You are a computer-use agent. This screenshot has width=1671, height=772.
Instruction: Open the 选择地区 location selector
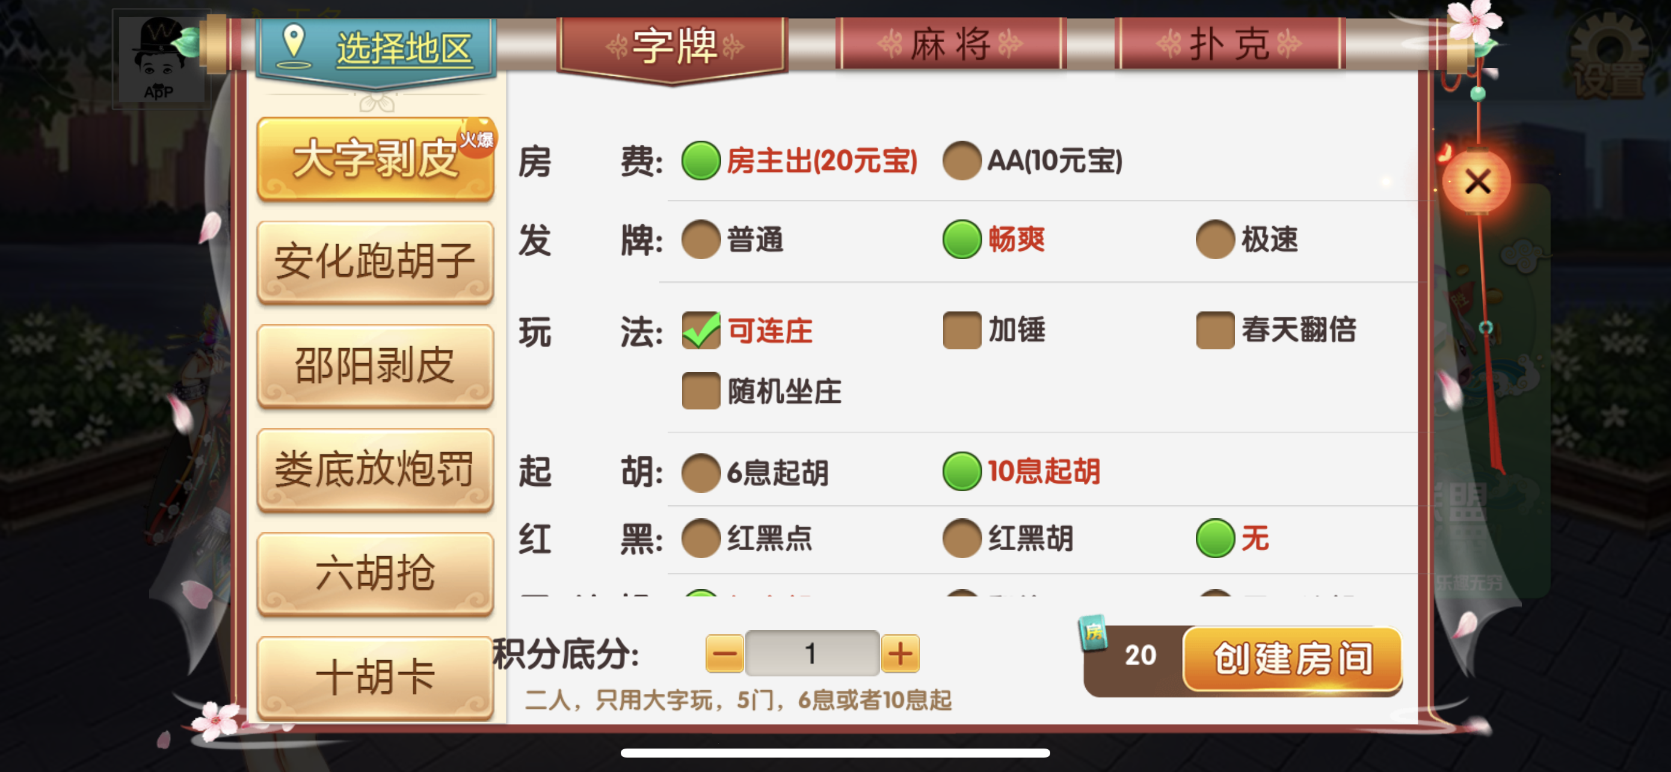[x=376, y=50]
